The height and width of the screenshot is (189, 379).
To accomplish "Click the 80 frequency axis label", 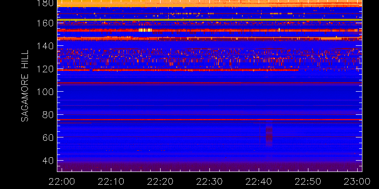I will point(47,115).
